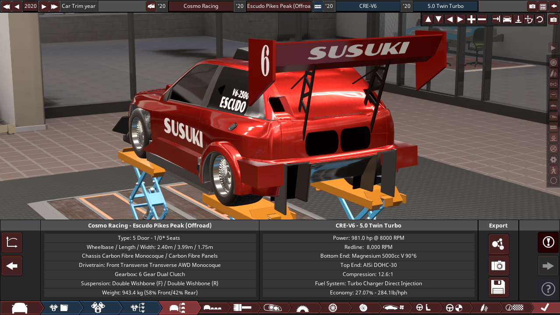560x315 pixels.
Task: Click the Export share nodes icon
Action: (x=499, y=244)
